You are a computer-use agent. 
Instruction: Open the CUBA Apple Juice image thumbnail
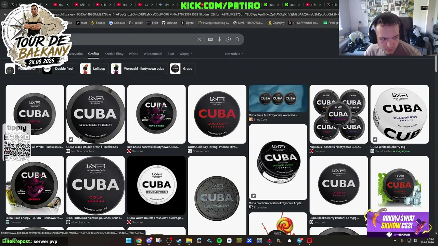pyautogui.click(x=278, y=162)
